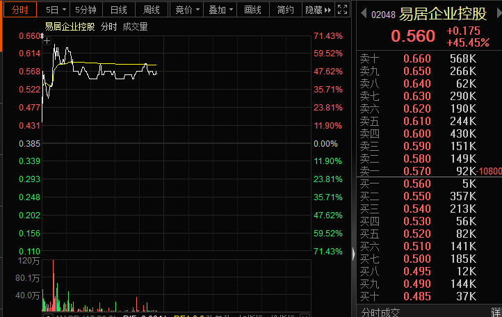This screenshot has height=317, width=502.
Task: Click the 详 detail icon by 分时成交
Action: 496,311
